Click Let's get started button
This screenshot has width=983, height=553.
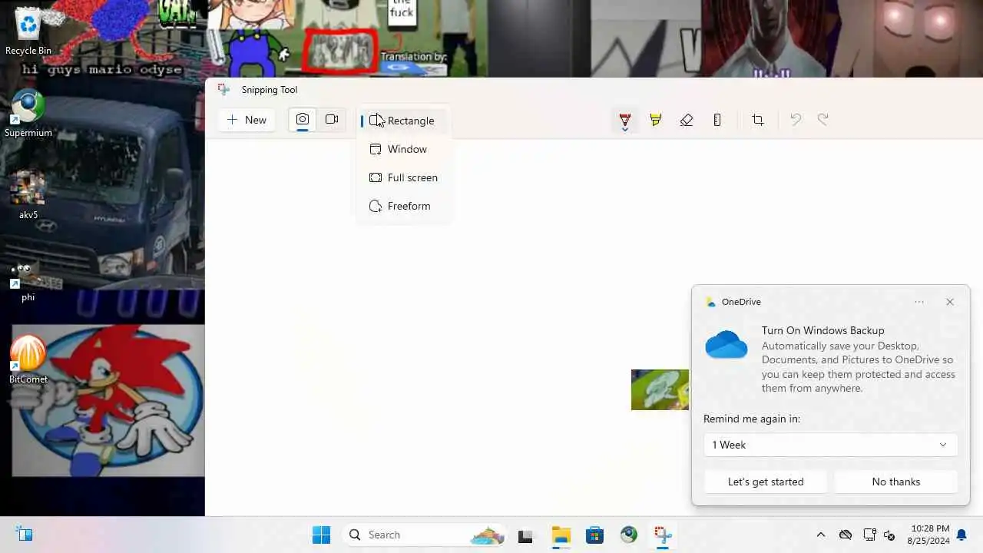pyautogui.click(x=766, y=482)
